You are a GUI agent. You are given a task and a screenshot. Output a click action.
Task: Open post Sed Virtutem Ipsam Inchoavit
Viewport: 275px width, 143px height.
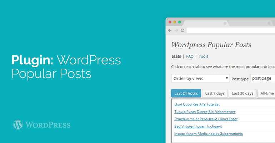(x=198, y=126)
